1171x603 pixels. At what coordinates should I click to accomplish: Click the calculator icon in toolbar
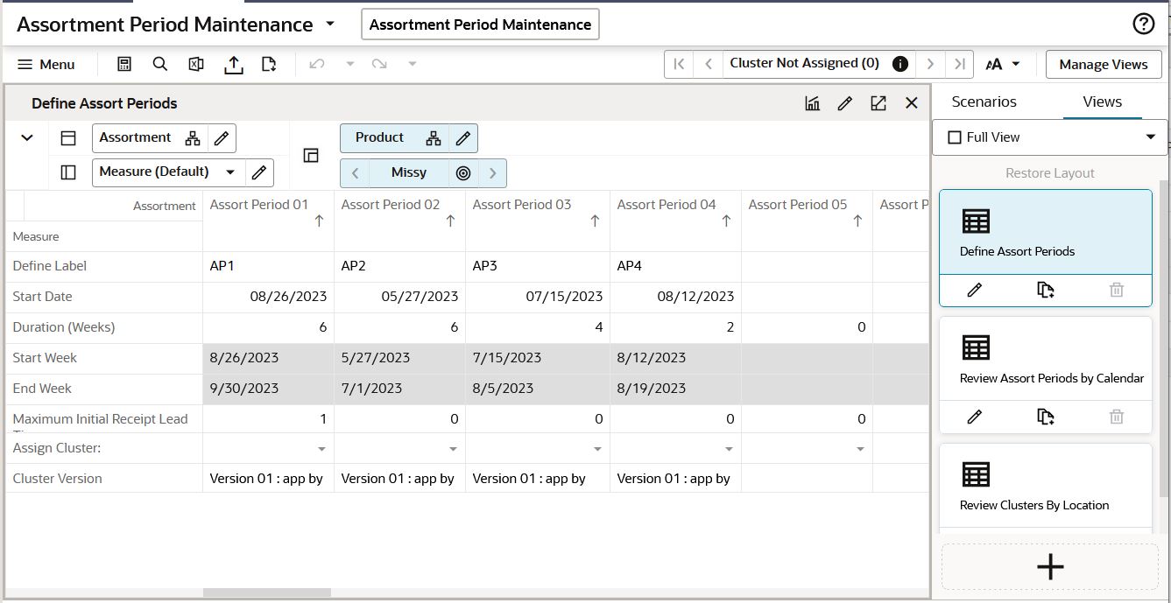124,64
